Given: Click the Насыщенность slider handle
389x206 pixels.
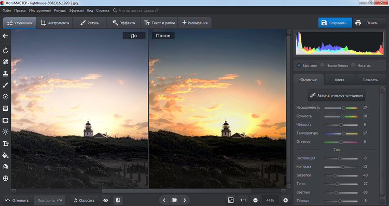Looking at the screenshot, I should tap(343, 108).
